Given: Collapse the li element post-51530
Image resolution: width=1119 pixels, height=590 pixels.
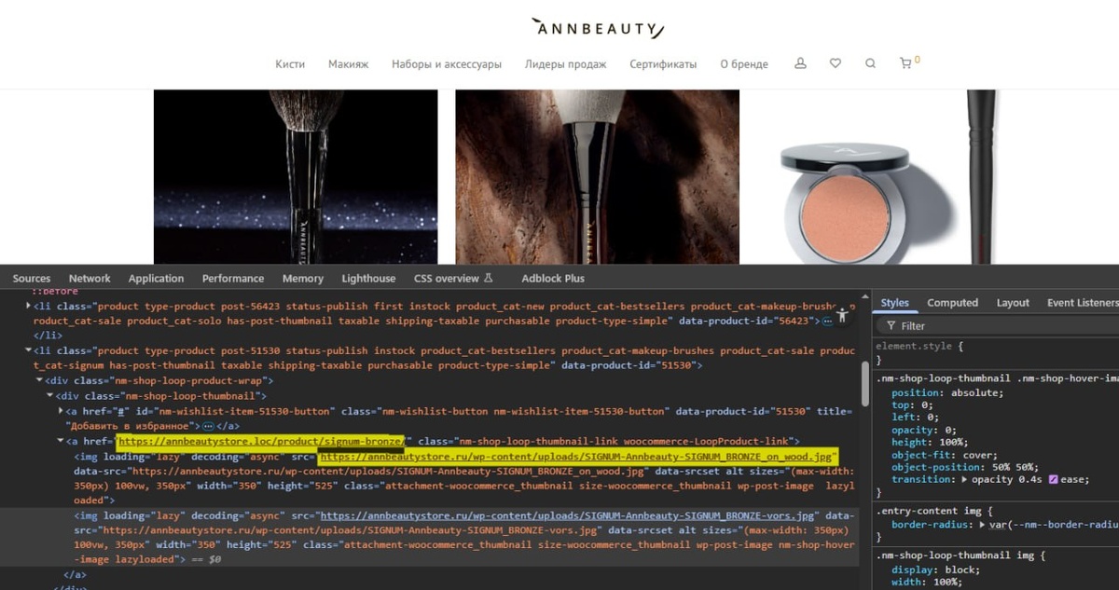Looking at the screenshot, I should pyautogui.click(x=29, y=350).
